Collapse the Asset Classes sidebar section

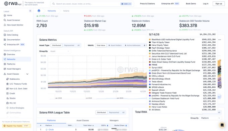pyautogui.click(x=27, y=74)
